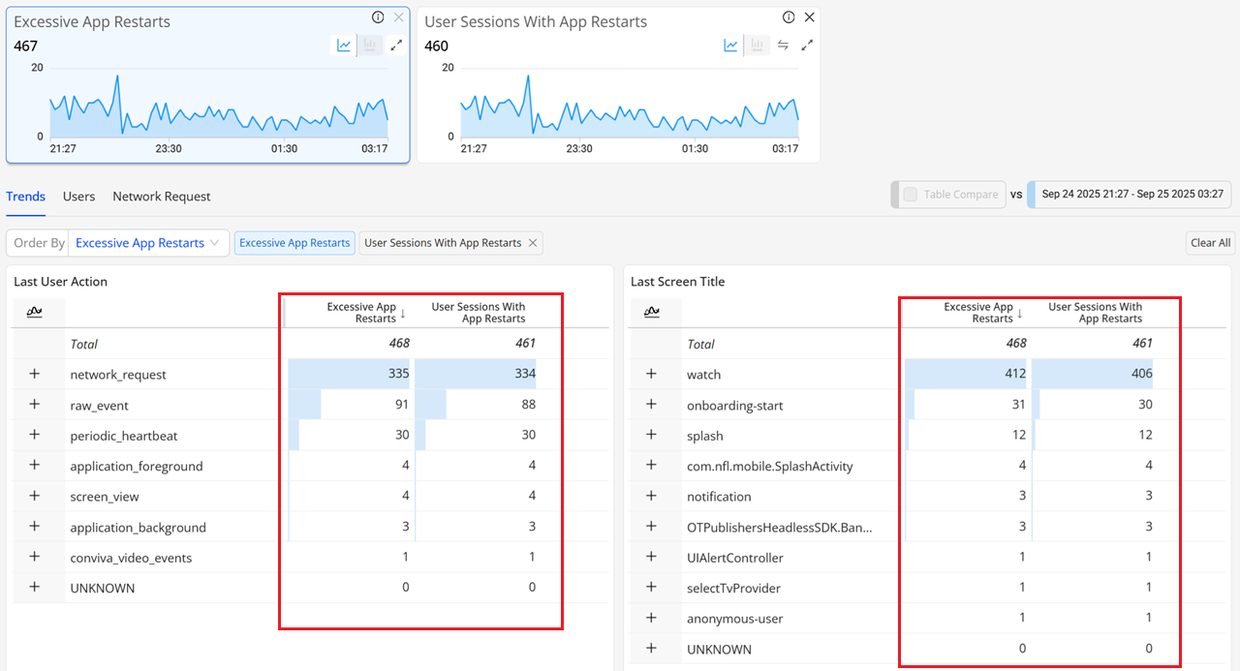This screenshot has height=671, width=1240.
Task: Switch to the Users tab
Action: 78,197
